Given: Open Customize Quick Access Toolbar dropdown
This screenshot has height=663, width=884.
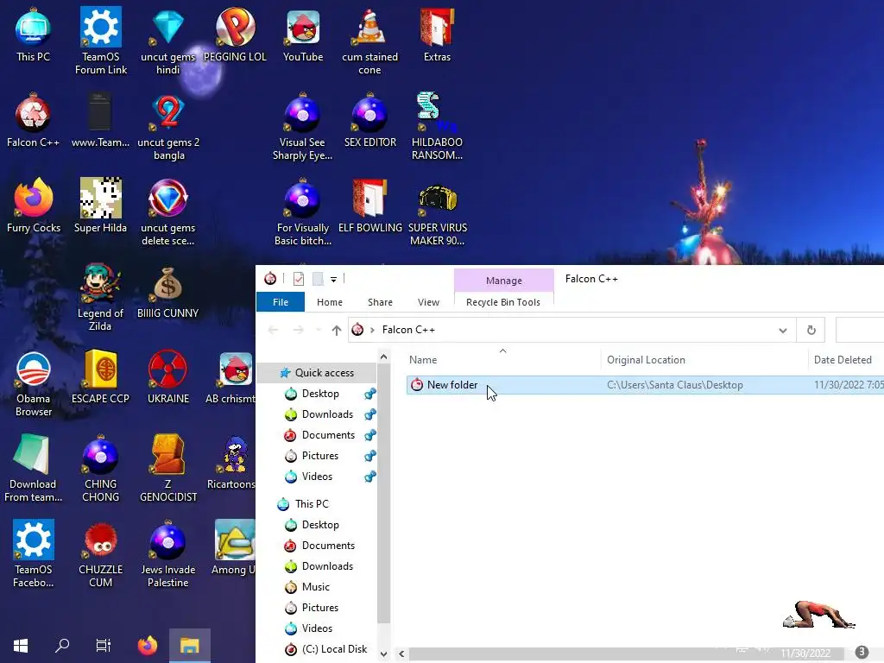Looking at the screenshot, I should 334,279.
